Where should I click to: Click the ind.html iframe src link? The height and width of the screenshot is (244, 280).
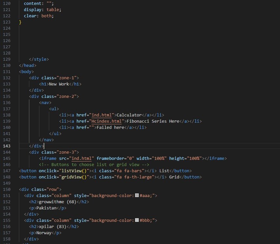[81, 159]
